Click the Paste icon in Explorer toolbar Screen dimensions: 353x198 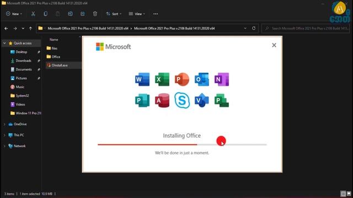[58, 14]
